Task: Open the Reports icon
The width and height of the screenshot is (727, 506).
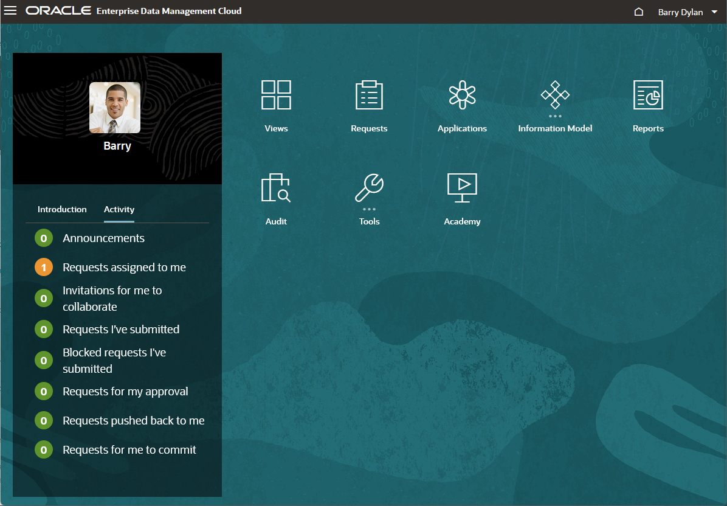Action: pos(648,95)
